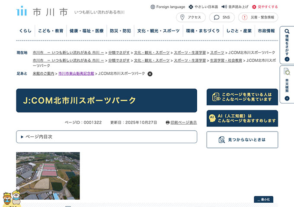This screenshot has width=294, height=207.
Task: Click the speaker icon for 音声読み上げ
Action: pyautogui.click(x=224, y=7)
